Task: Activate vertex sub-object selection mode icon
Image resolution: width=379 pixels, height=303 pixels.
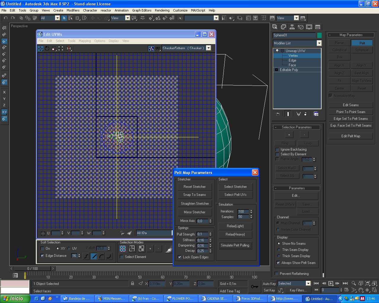Action: click(x=123, y=249)
